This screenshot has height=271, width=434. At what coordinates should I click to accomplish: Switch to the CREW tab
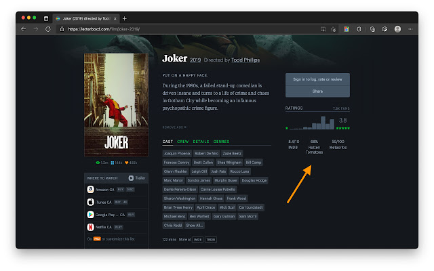[x=182, y=142]
